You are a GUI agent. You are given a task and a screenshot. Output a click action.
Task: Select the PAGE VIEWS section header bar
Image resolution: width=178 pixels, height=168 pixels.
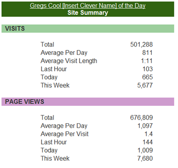coord(88,102)
